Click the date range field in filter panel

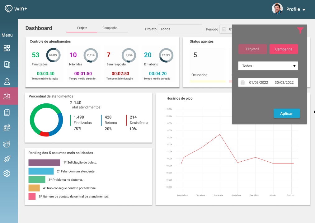pos(268,83)
